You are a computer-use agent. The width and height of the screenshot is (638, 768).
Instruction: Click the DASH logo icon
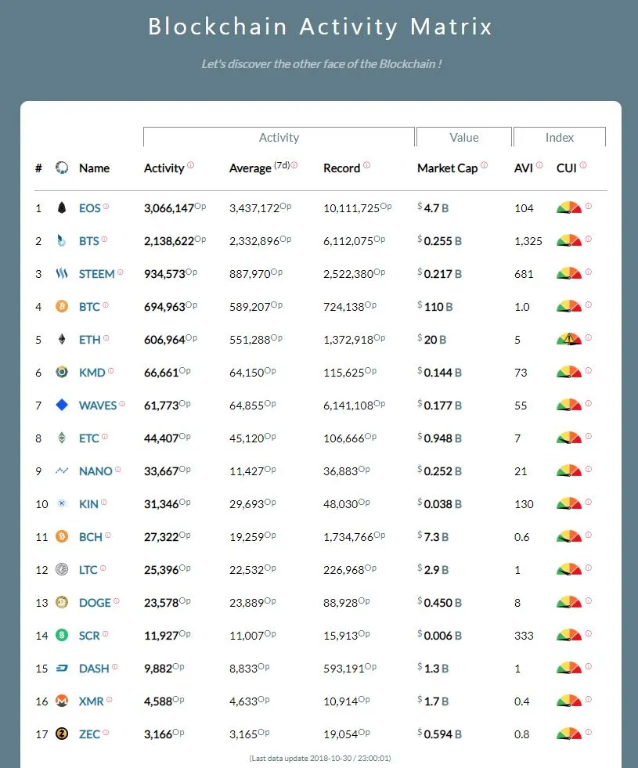(x=62, y=668)
